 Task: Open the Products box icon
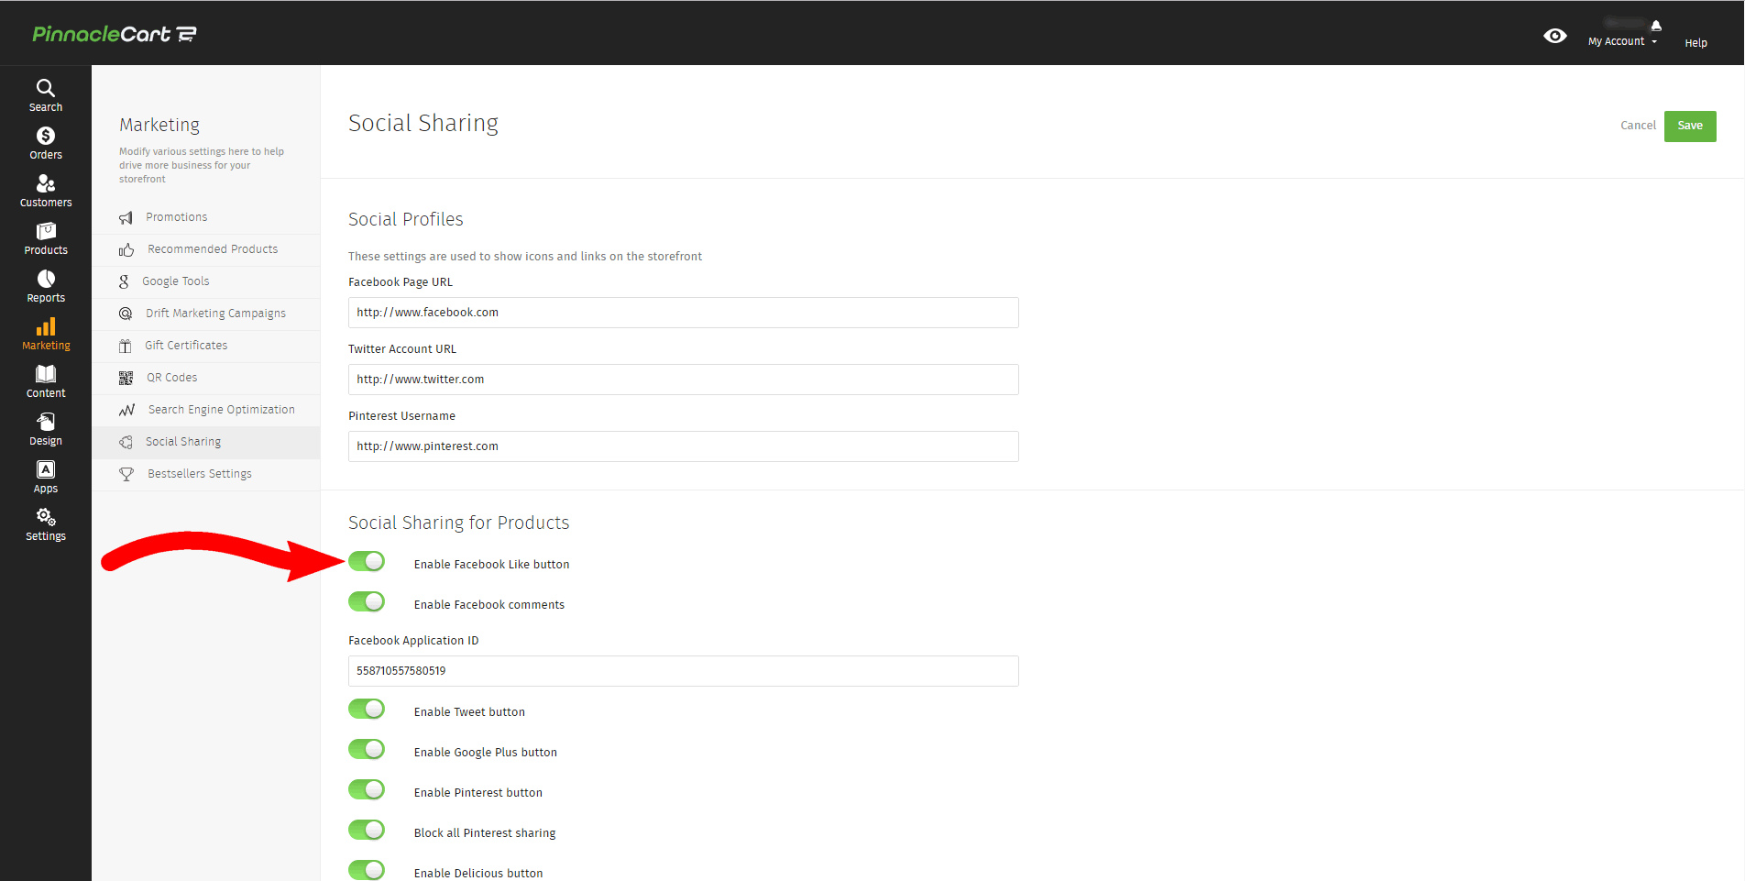tap(46, 231)
